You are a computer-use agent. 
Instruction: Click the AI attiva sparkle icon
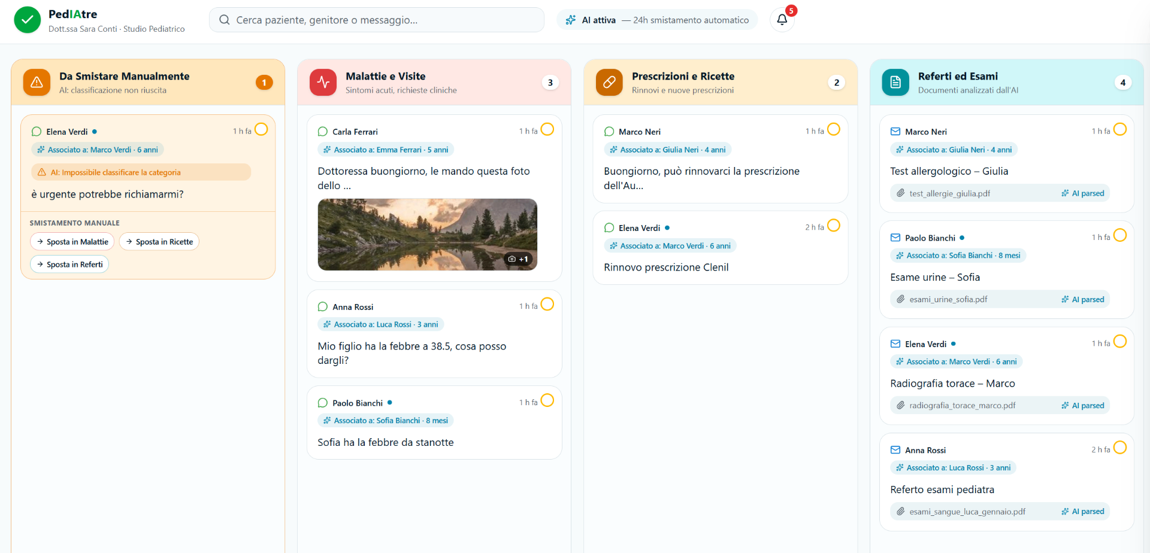tap(571, 20)
